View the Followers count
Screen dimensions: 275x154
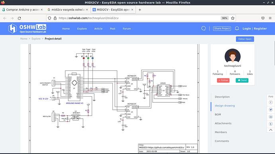click(x=235, y=73)
